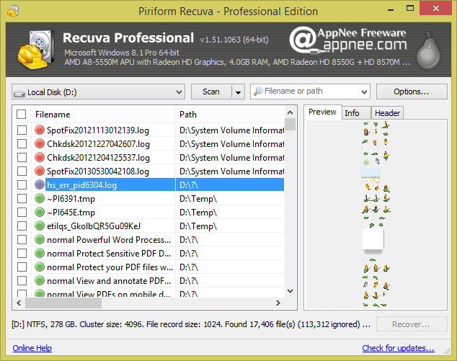
Task: Check the box for Chkdsk20121204125537.log
Action: (x=22, y=157)
